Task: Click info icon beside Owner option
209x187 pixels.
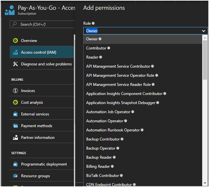Action: pyautogui.click(x=100, y=39)
